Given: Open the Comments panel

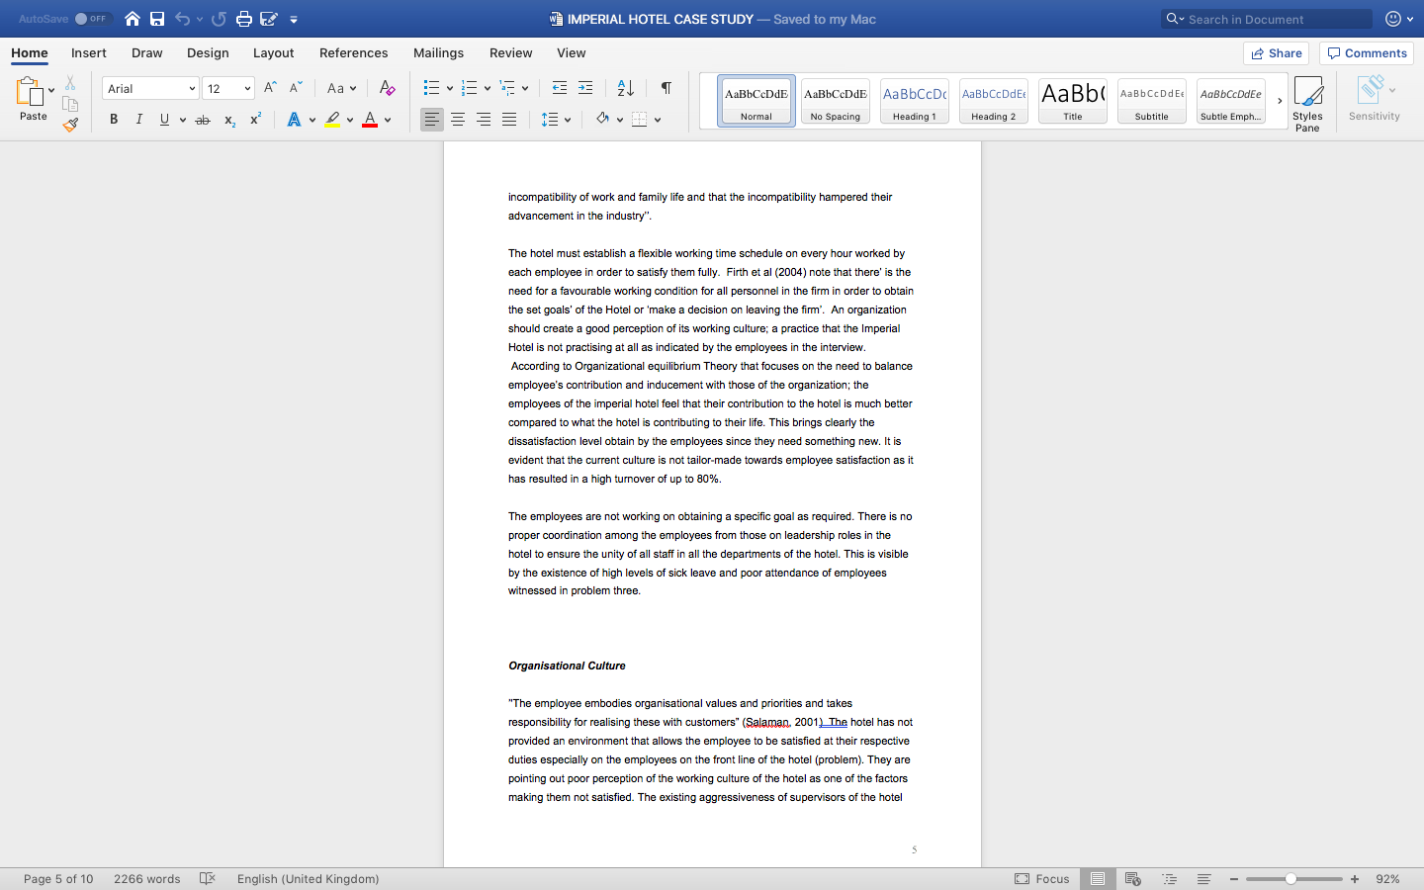Looking at the screenshot, I should 1366,52.
